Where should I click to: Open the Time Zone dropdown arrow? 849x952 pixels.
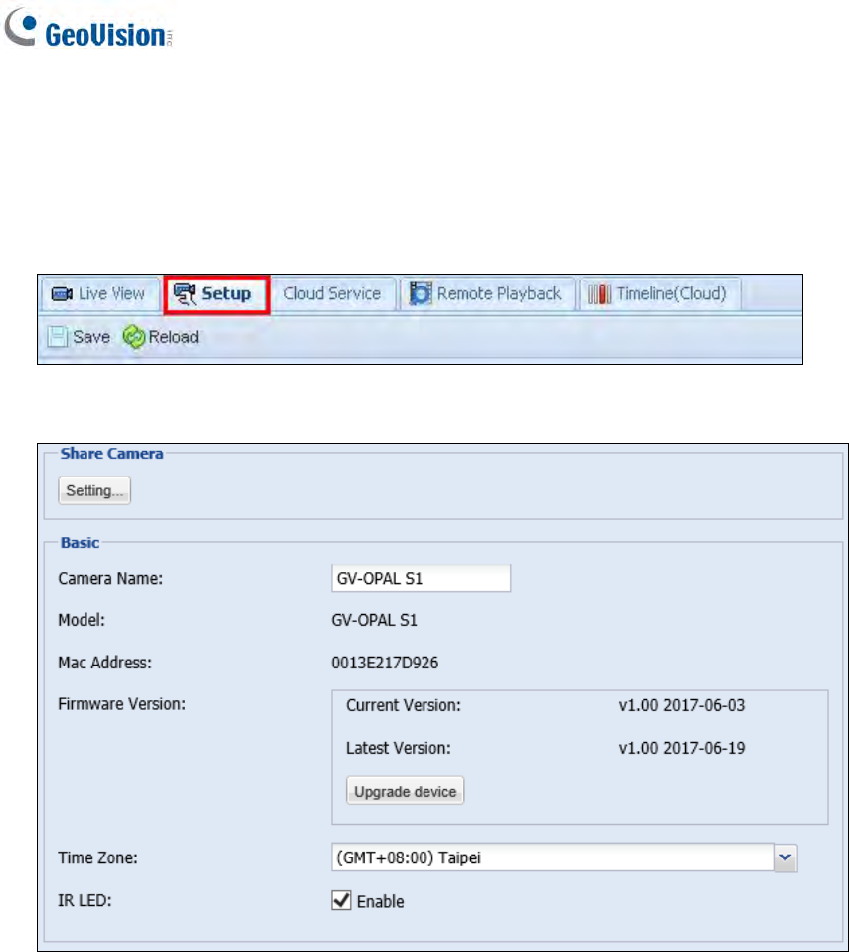coord(786,857)
